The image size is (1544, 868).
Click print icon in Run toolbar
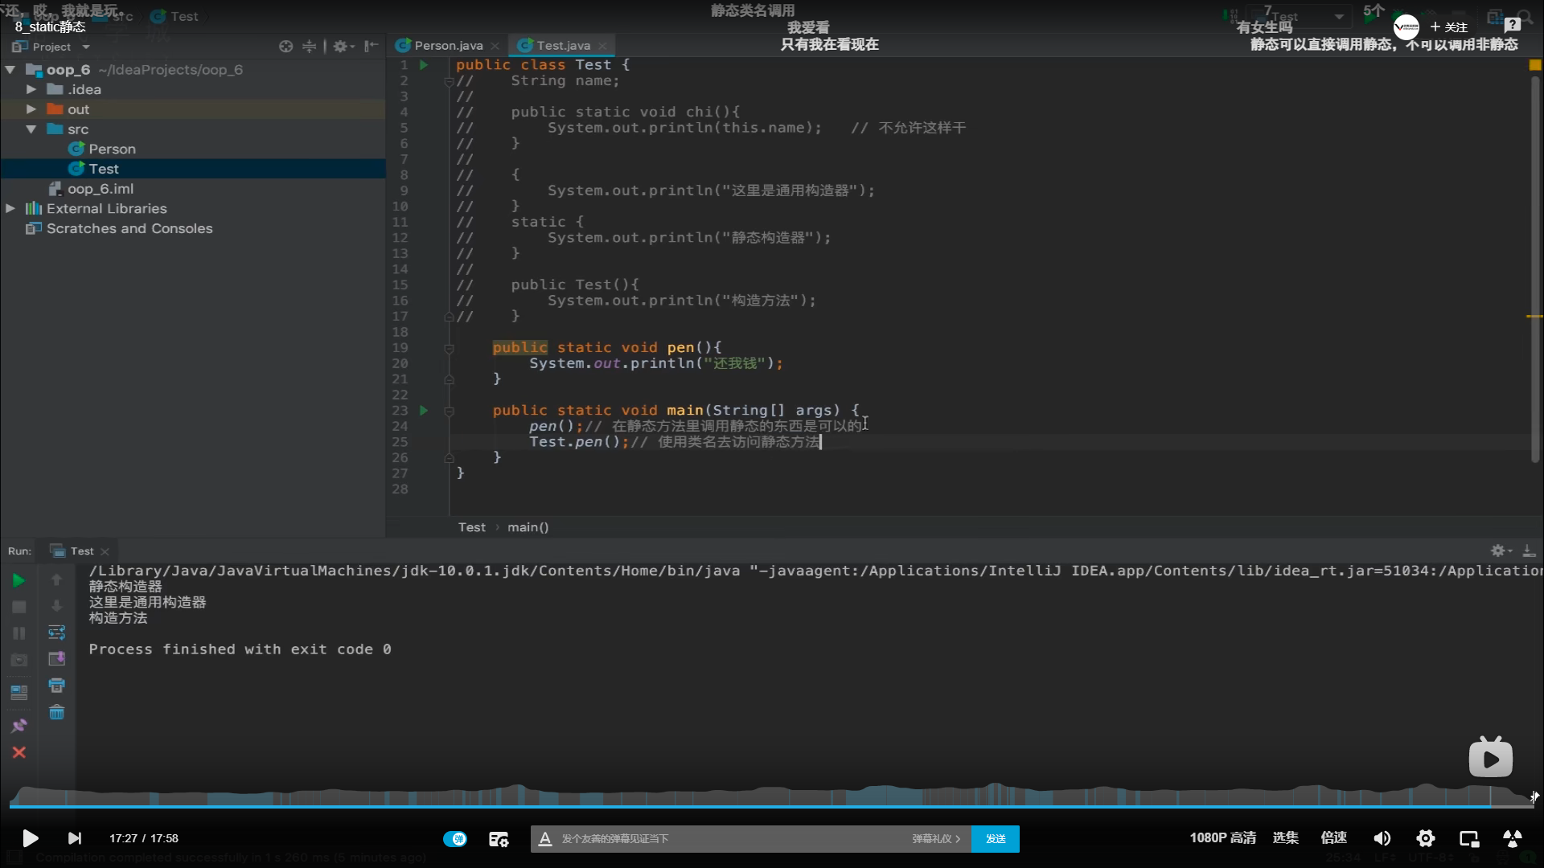click(x=56, y=686)
